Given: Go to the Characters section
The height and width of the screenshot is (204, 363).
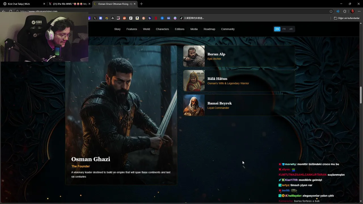Looking at the screenshot, I should pyautogui.click(x=162, y=29).
